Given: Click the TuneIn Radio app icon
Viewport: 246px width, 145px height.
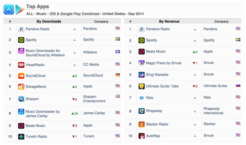Looking at the screenshot, I should tap(21, 137).
